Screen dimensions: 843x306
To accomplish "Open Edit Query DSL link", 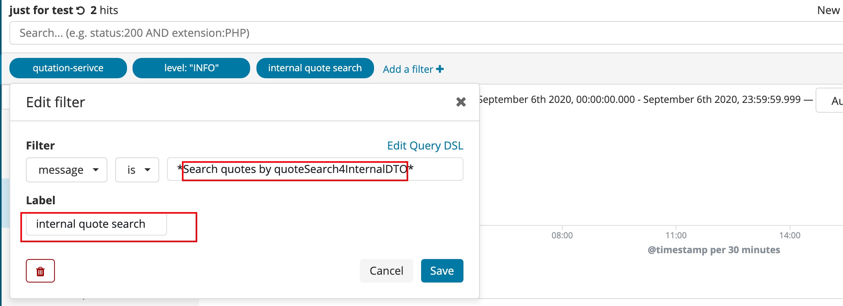I will pos(425,146).
